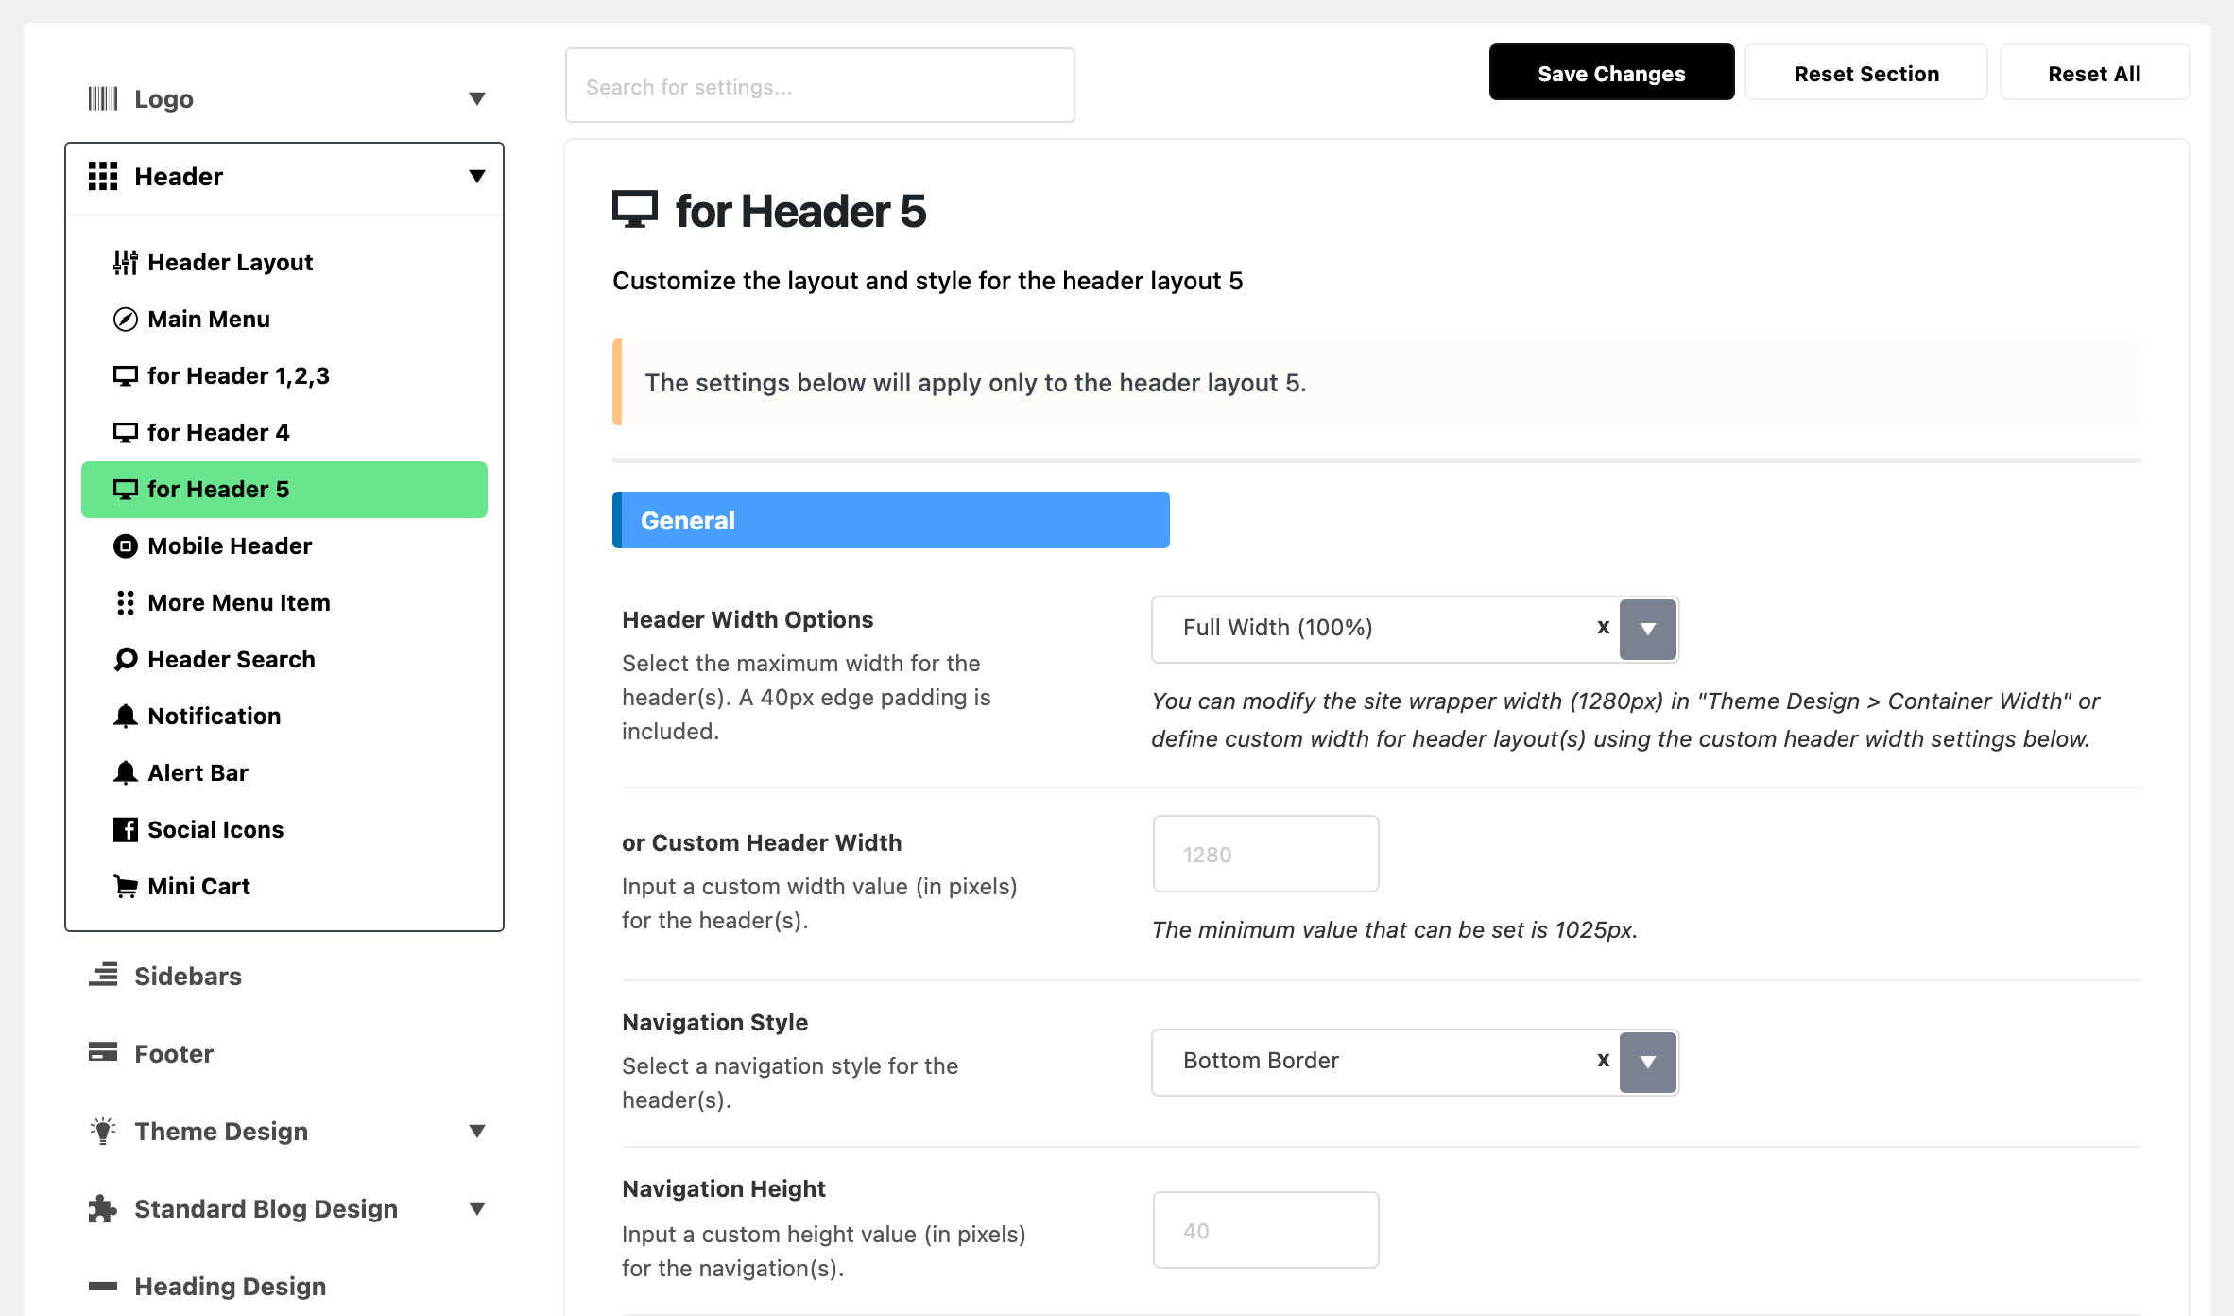The height and width of the screenshot is (1316, 2234).
Task: Open the Header Width Options dropdown arrow
Action: (x=1648, y=629)
